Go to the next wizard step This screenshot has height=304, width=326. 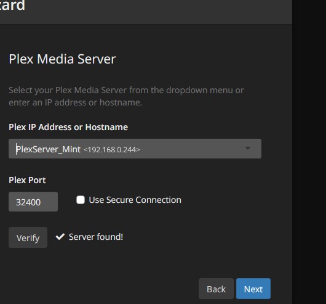click(253, 289)
